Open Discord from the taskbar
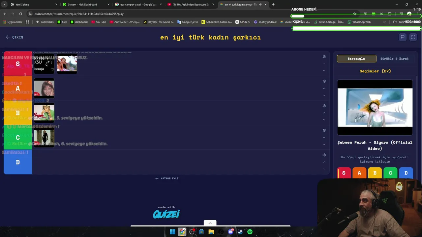Screen dimensions: 422x237 (230, 232)
